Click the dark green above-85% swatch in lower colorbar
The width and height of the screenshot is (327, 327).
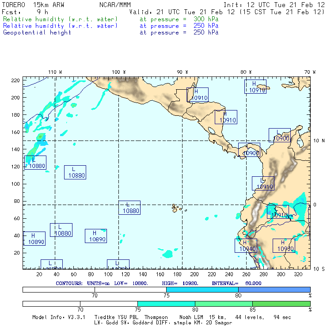click(281, 304)
